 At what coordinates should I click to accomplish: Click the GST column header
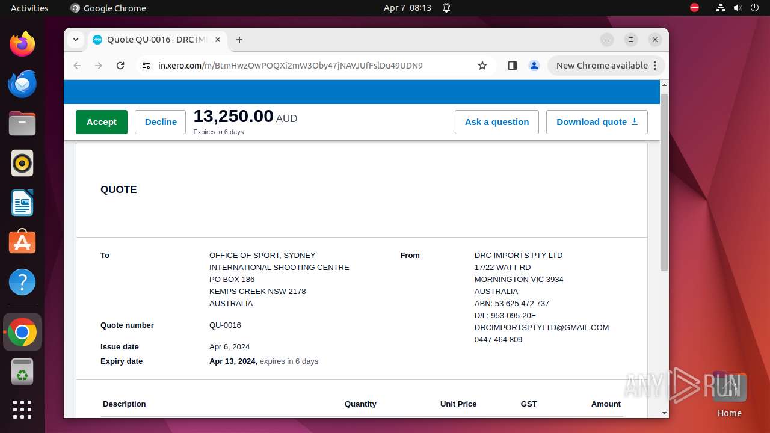coord(529,404)
